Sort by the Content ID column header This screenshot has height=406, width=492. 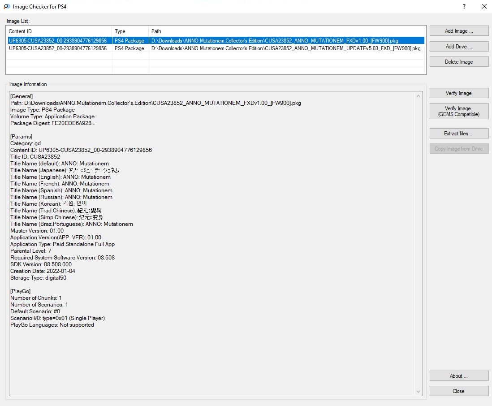tap(59, 31)
